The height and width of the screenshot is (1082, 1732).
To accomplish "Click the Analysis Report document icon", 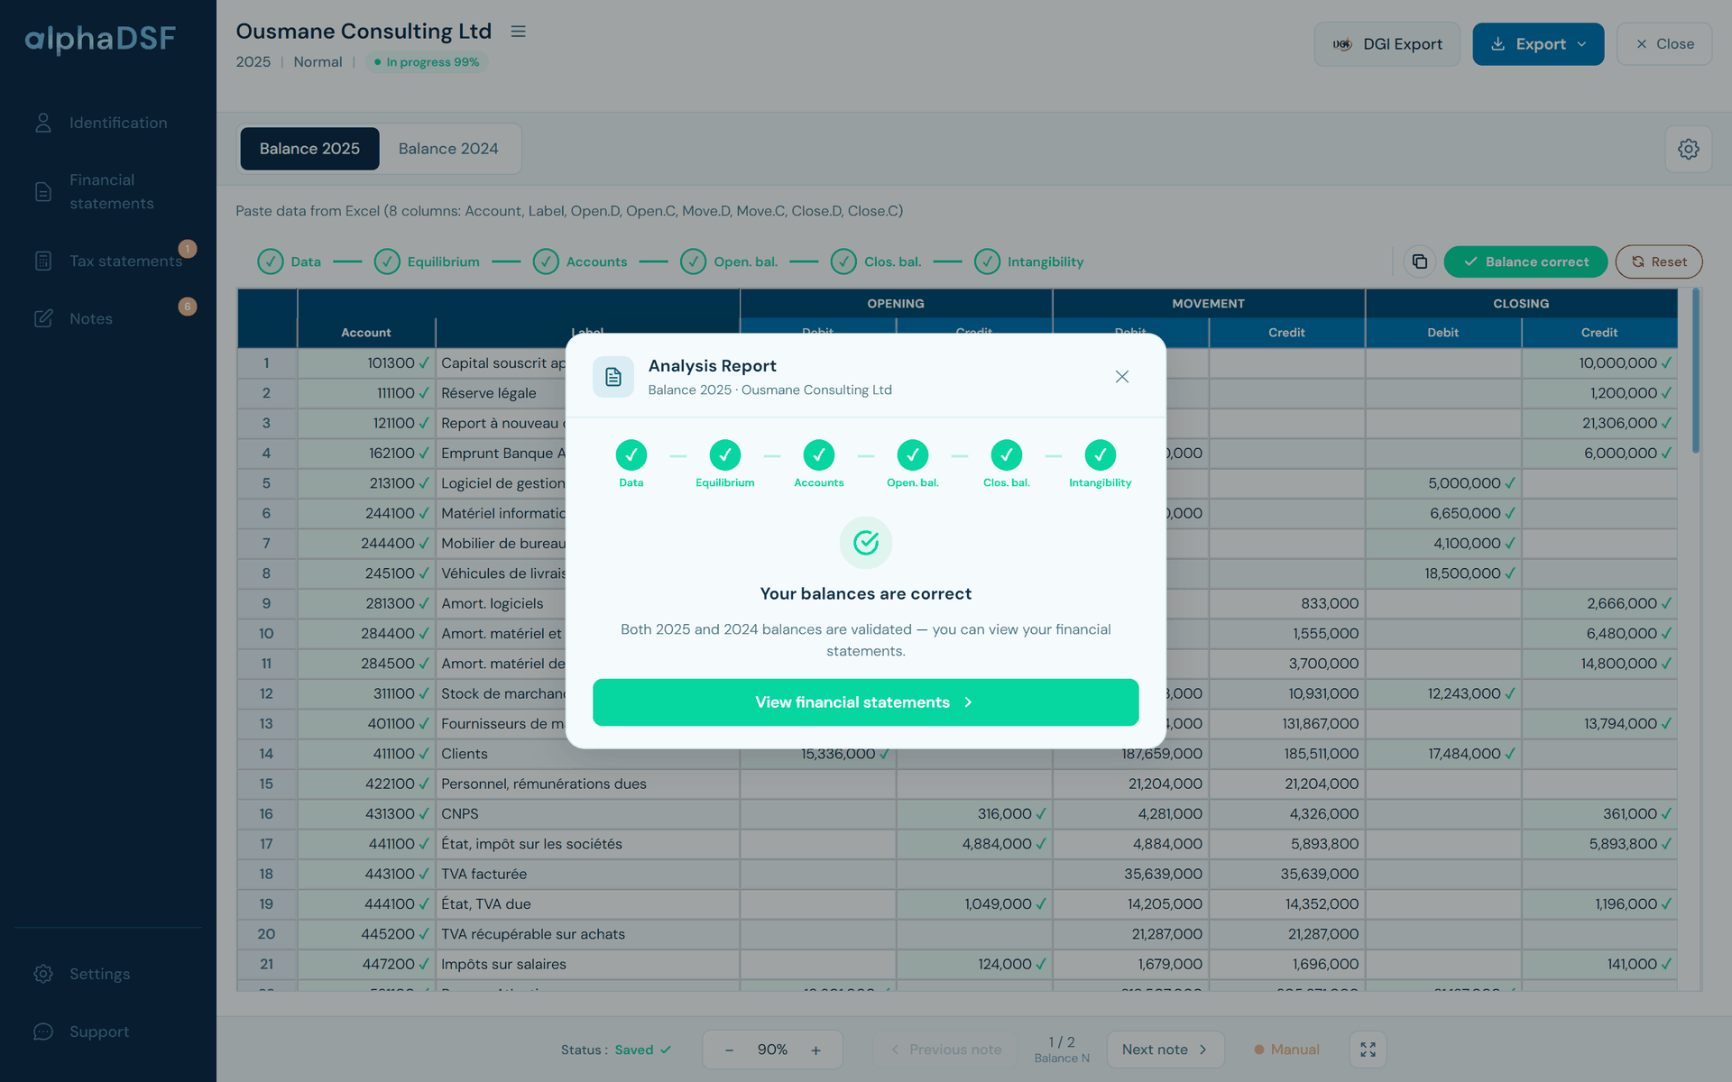I will (x=613, y=377).
